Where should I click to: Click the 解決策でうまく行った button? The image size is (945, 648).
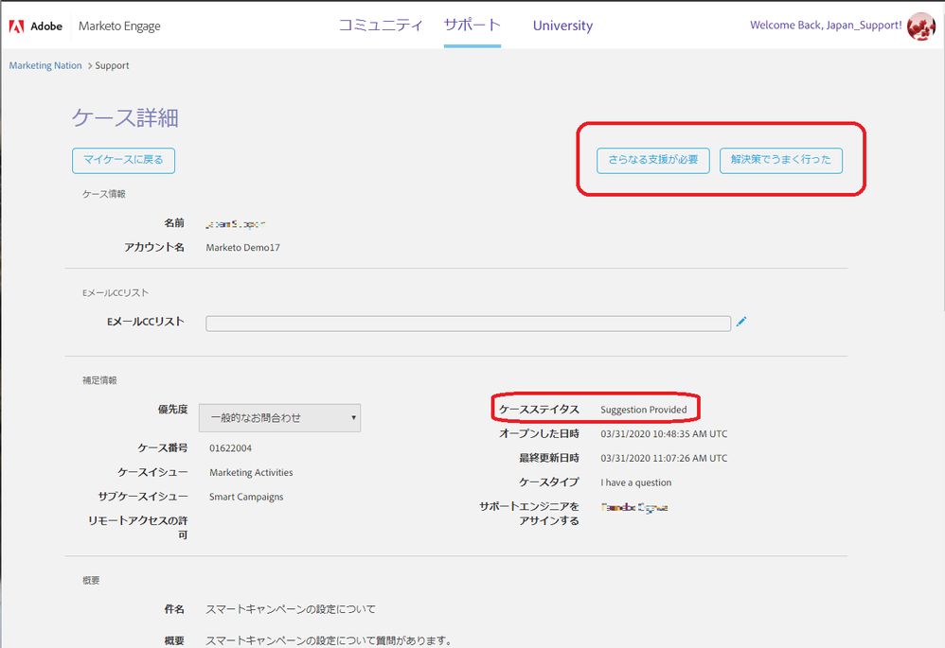point(781,161)
